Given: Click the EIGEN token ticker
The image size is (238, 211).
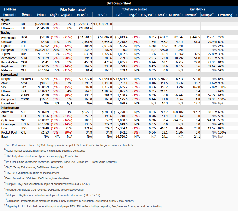Looking at the screenshot, I should coord(25,124).
